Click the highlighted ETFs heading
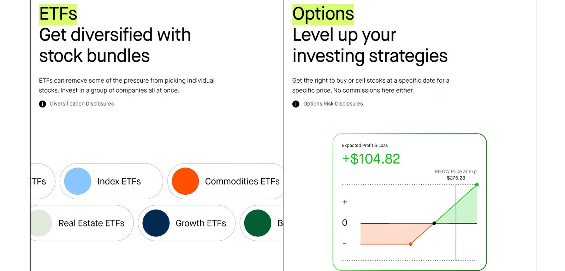Image resolution: width=565 pixels, height=271 pixels. 58,14
